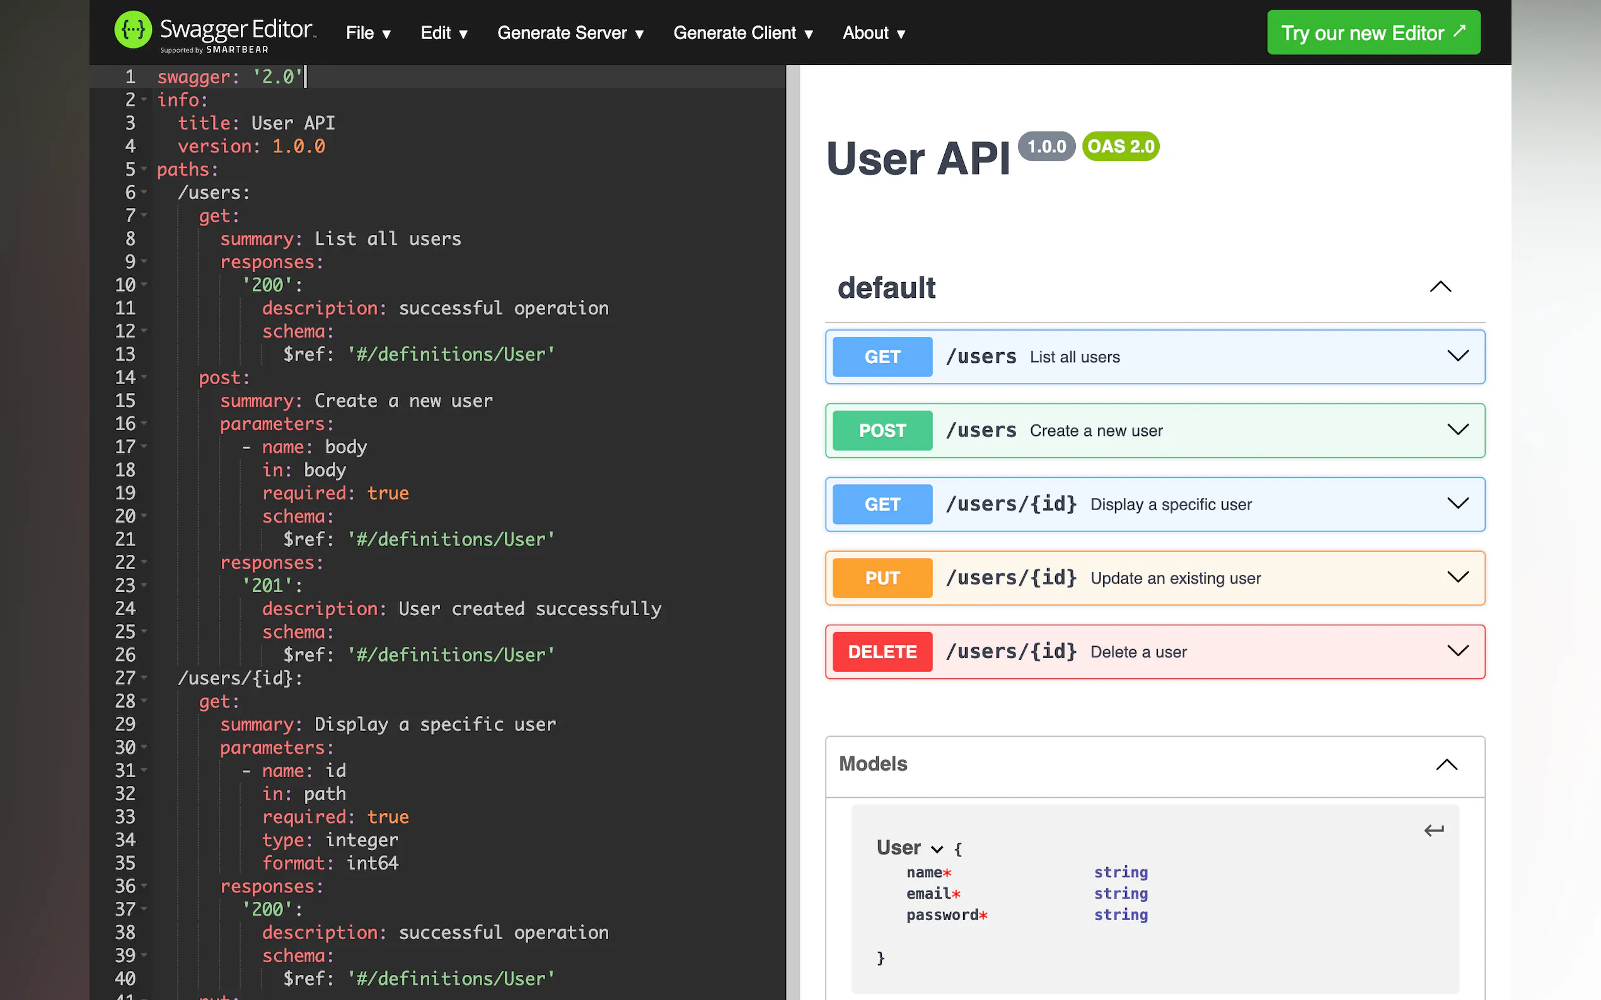Fold the /users/{id} path at line 27
Image resolution: width=1601 pixels, height=1000 pixels.
[x=144, y=678]
